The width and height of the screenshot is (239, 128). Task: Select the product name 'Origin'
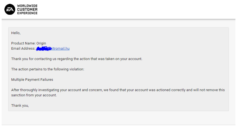tap(41, 43)
